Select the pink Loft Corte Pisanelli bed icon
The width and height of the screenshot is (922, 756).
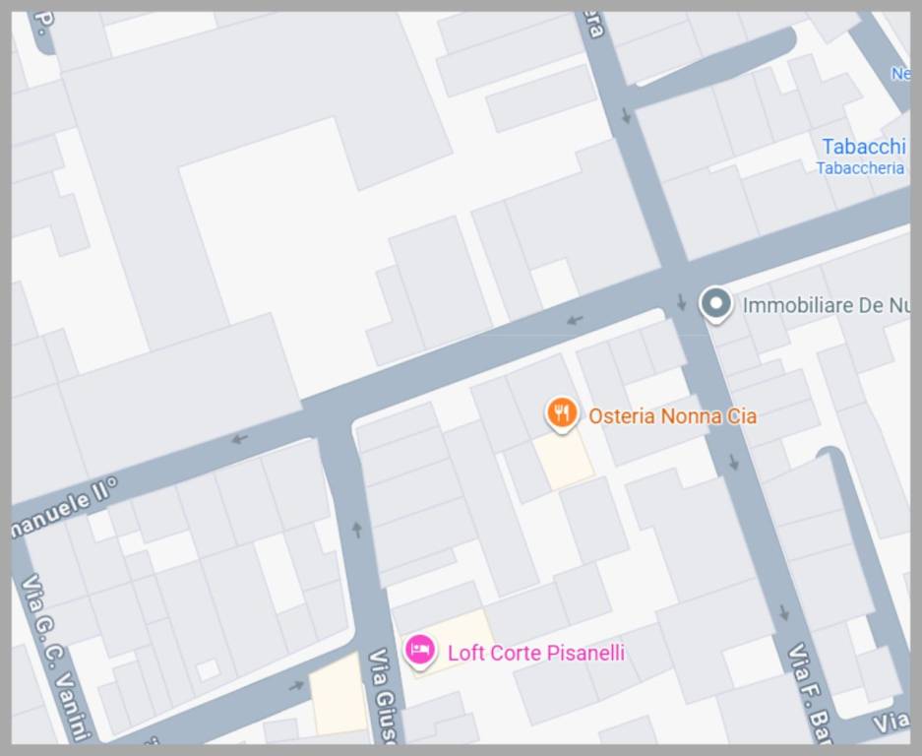click(420, 652)
